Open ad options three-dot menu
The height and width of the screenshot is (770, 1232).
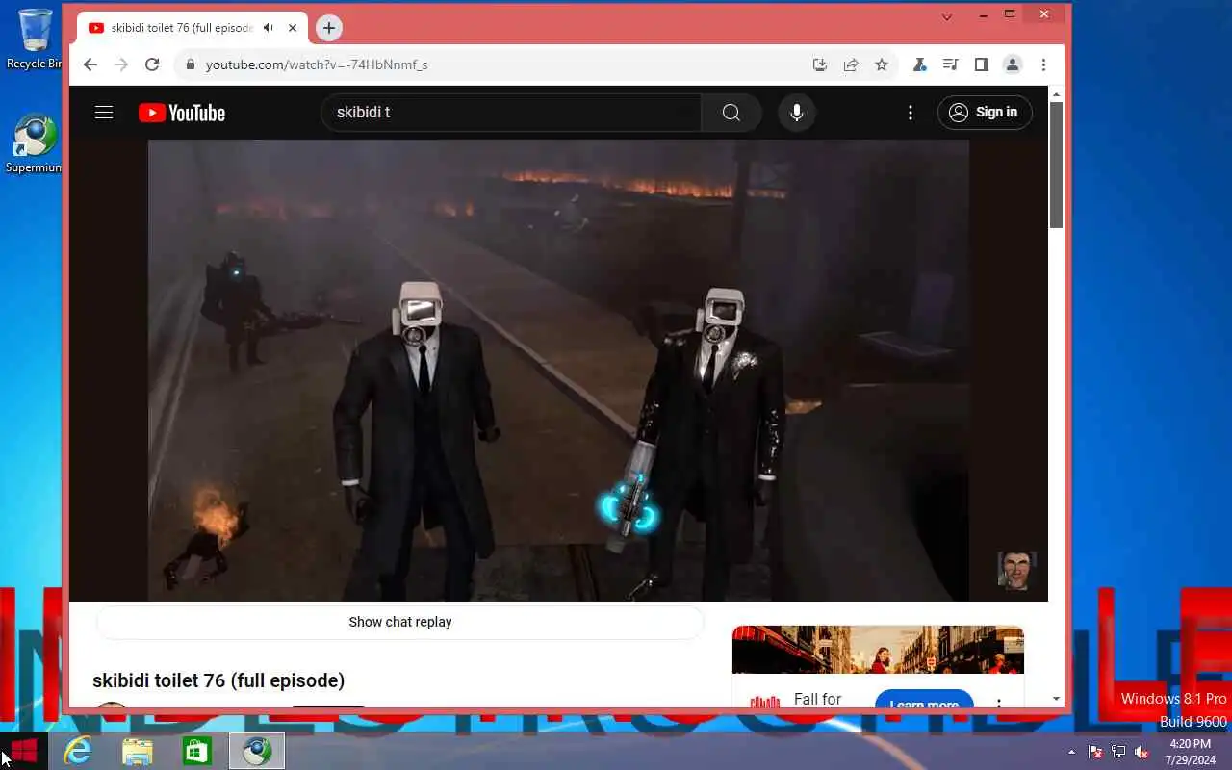point(999,705)
